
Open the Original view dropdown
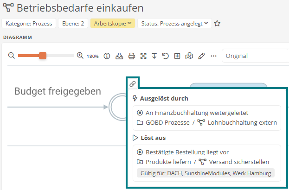click(x=256, y=56)
